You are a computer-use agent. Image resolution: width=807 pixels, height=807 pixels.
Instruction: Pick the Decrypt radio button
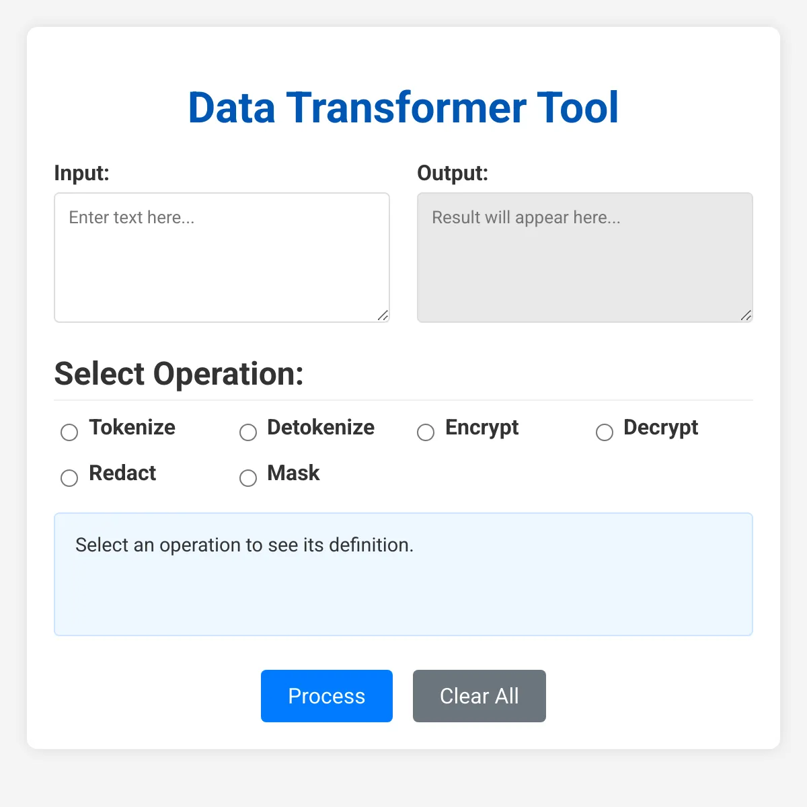click(x=605, y=432)
